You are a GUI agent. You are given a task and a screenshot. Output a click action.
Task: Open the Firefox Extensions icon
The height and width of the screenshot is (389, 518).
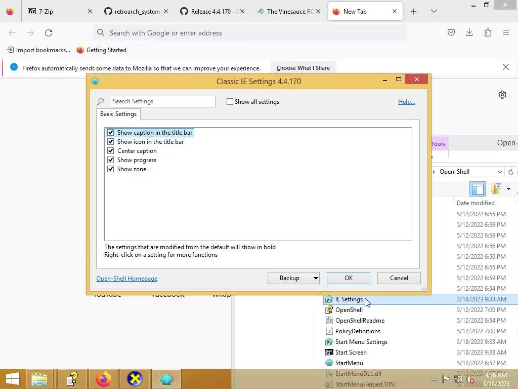(x=488, y=32)
